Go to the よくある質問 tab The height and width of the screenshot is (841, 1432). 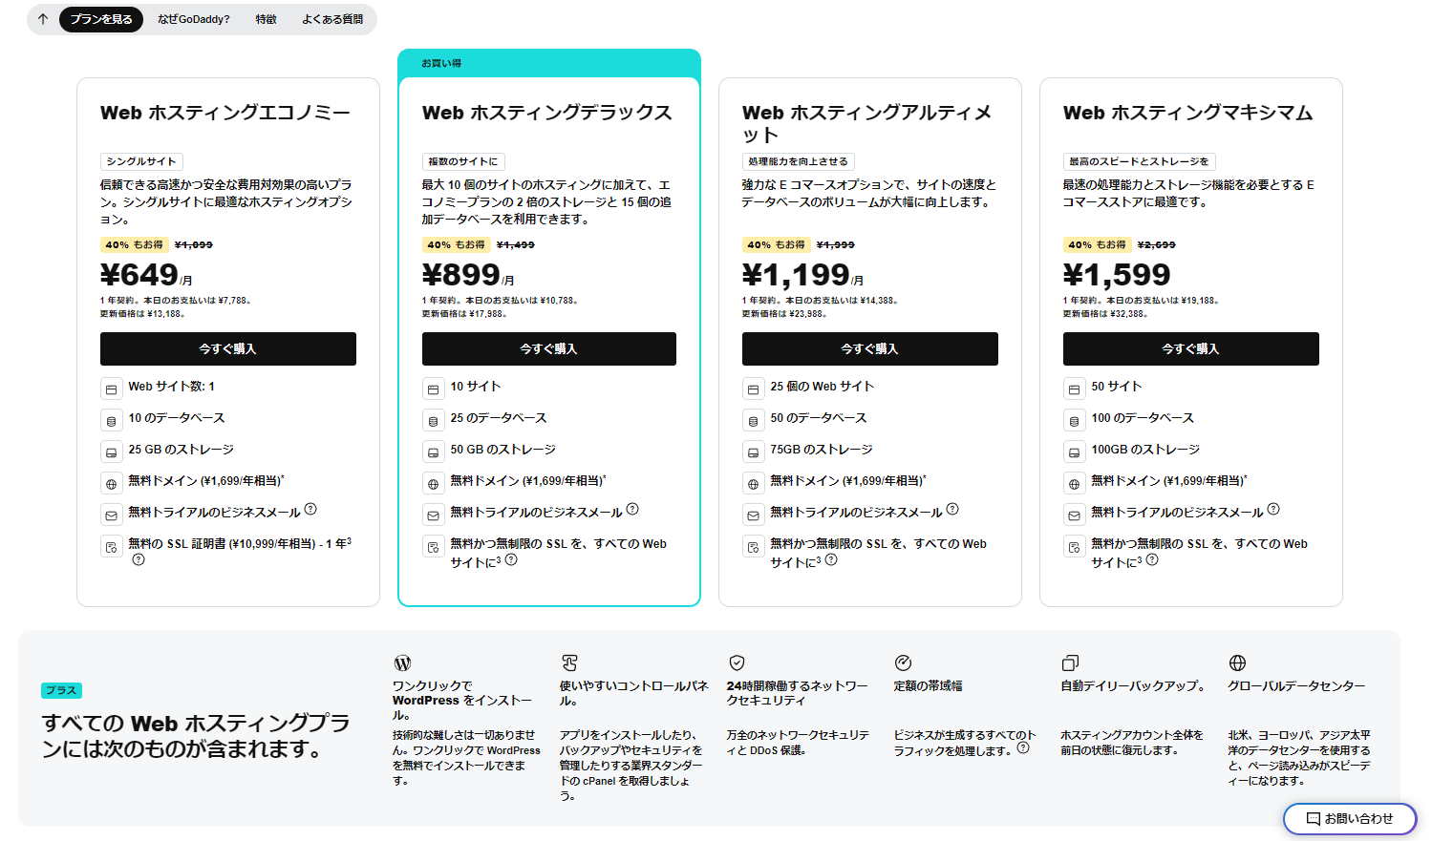pos(332,19)
